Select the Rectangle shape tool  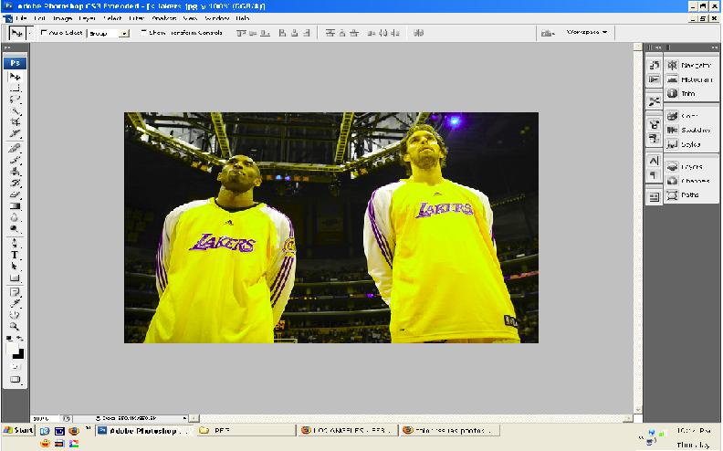pyautogui.click(x=15, y=278)
